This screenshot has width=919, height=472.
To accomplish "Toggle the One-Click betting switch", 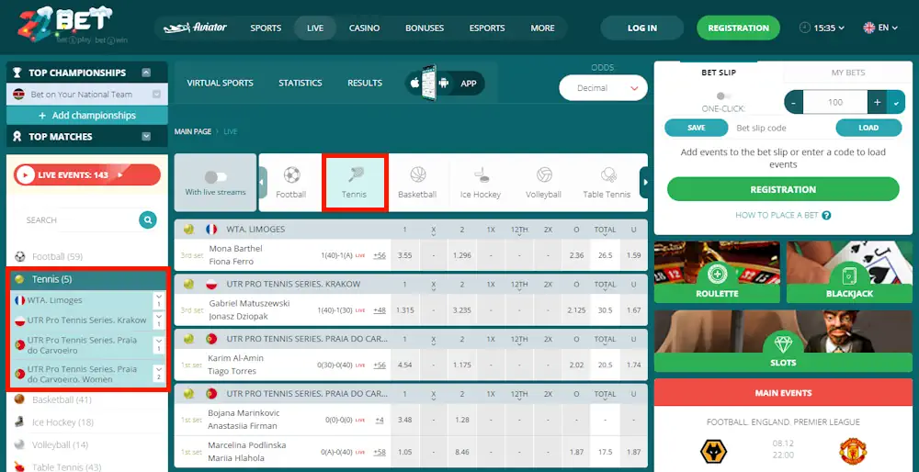I will tap(724, 96).
